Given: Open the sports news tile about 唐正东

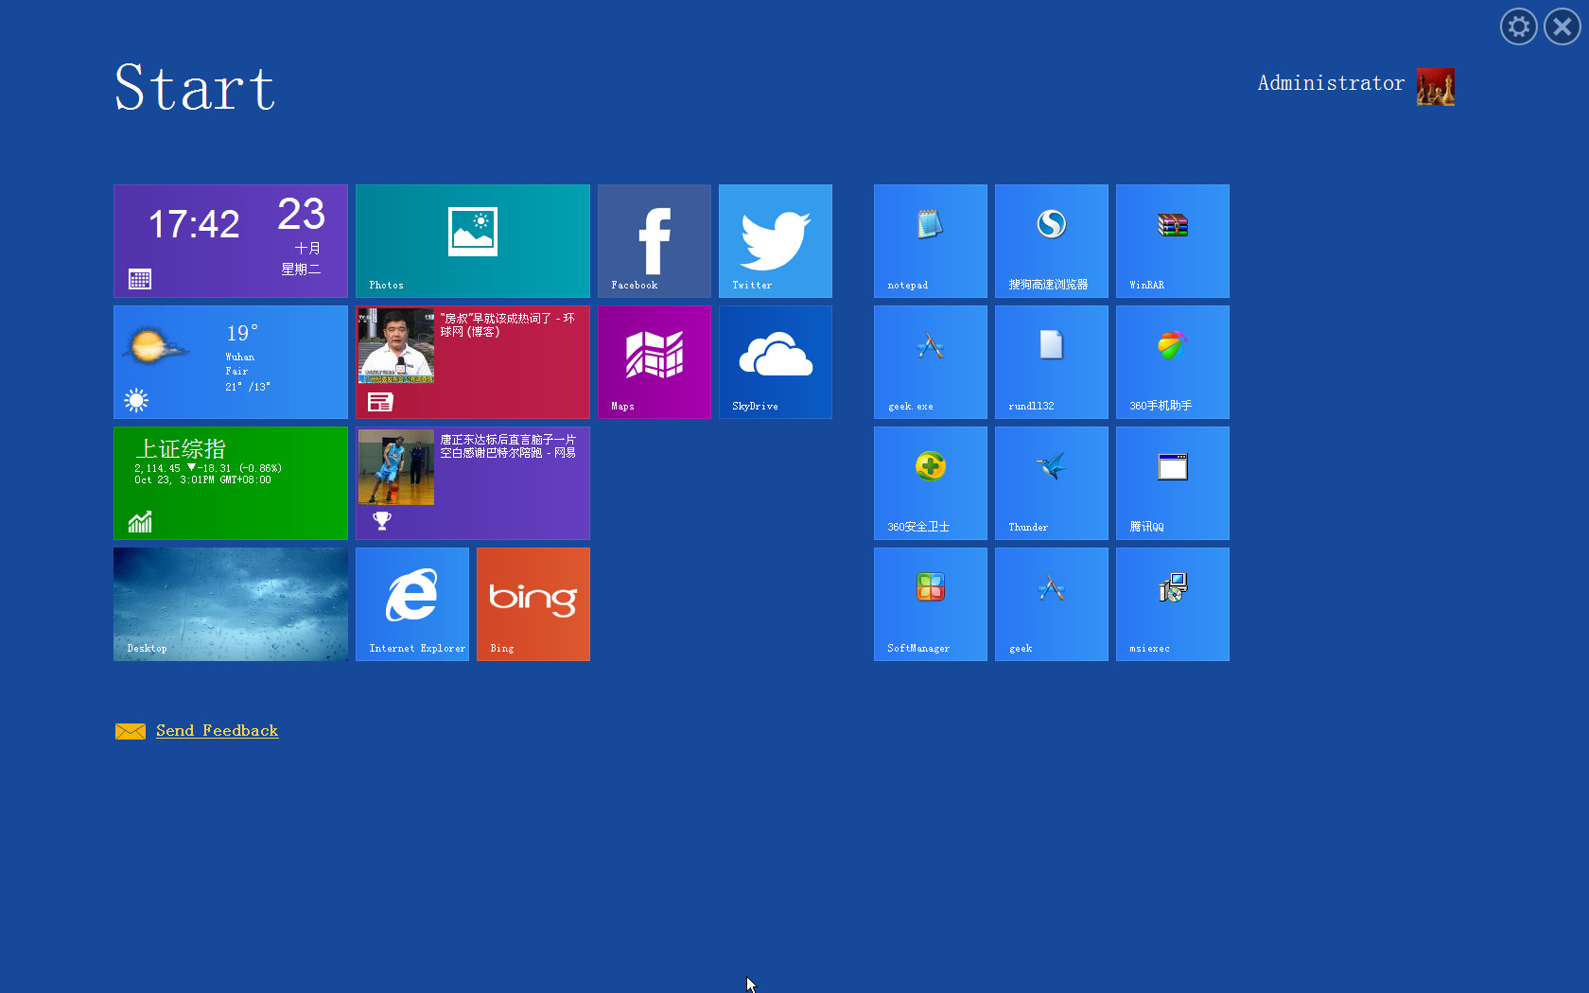Looking at the screenshot, I should click(x=473, y=483).
